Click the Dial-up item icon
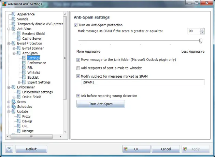Screen dimensions: 215x157 coord(18,121)
